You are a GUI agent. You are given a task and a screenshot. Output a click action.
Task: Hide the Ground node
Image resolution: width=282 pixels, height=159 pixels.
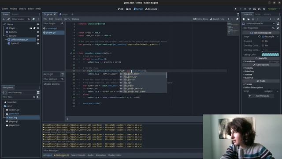[38, 36]
